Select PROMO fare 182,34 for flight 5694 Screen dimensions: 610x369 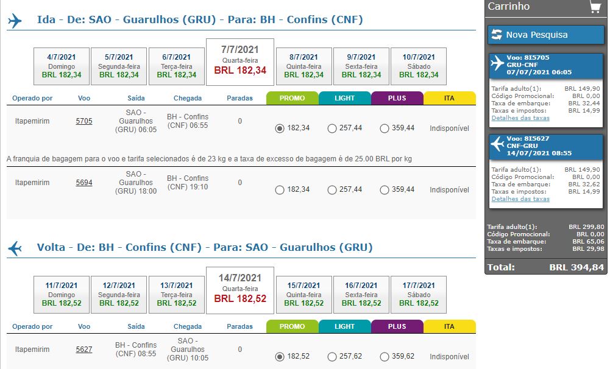279,190
